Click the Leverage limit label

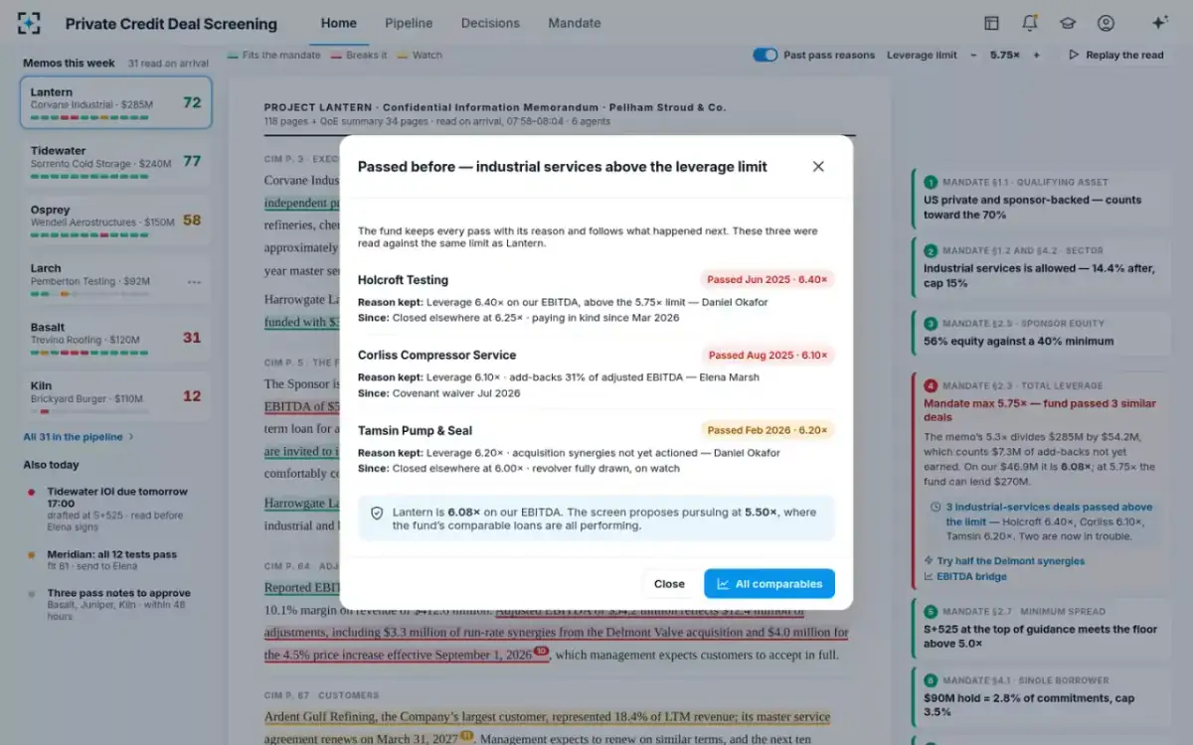(922, 56)
